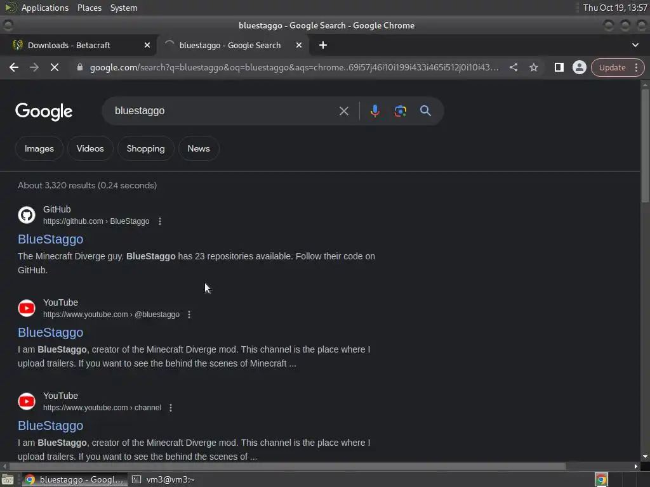The height and width of the screenshot is (487, 650).
Task: Close the Downloads - Betacraft tab
Action: (147, 45)
